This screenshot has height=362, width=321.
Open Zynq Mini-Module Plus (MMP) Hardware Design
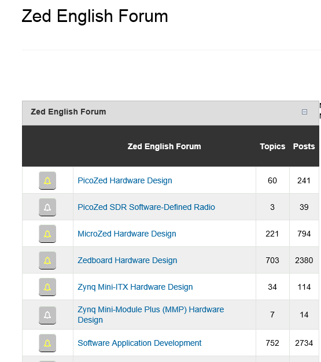click(x=150, y=315)
